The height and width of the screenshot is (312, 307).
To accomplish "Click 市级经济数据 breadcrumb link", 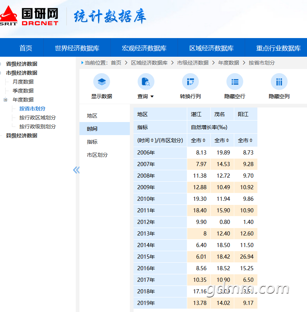I will click(193, 63).
